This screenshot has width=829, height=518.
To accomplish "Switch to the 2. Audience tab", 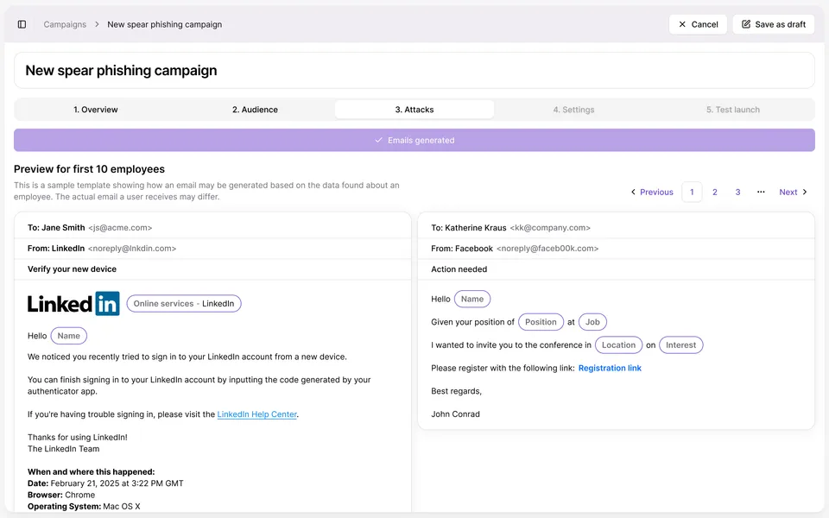I will [255, 110].
